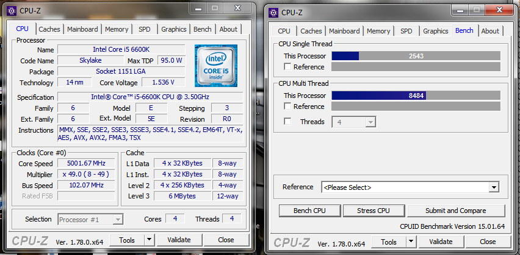The height and width of the screenshot is (255, 520).
Task: Click the Bus Speed value 102.07 MHz
Action: [x=86, y=185]
